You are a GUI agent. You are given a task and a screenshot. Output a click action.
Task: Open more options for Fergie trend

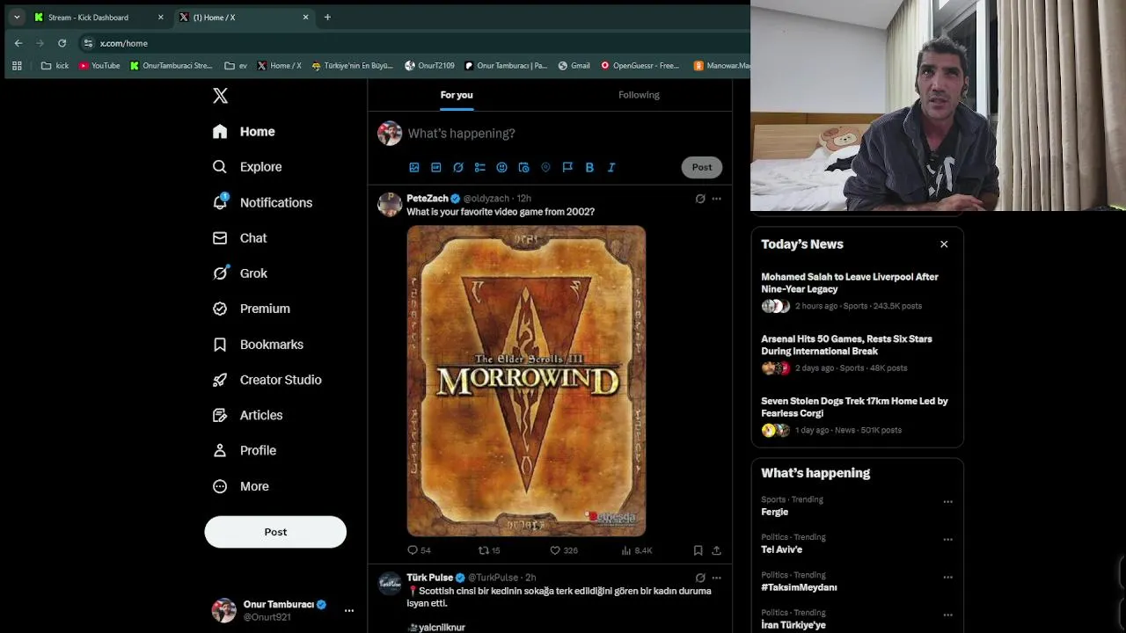(x=947, y=502)
